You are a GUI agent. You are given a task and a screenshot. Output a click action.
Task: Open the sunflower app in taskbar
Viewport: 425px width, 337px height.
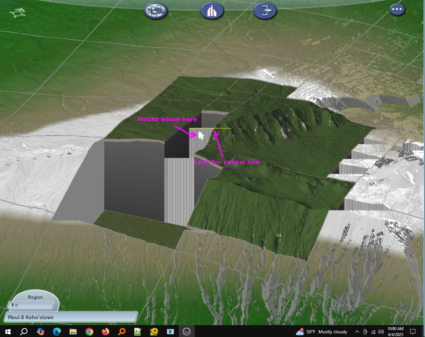coord(154,331)
